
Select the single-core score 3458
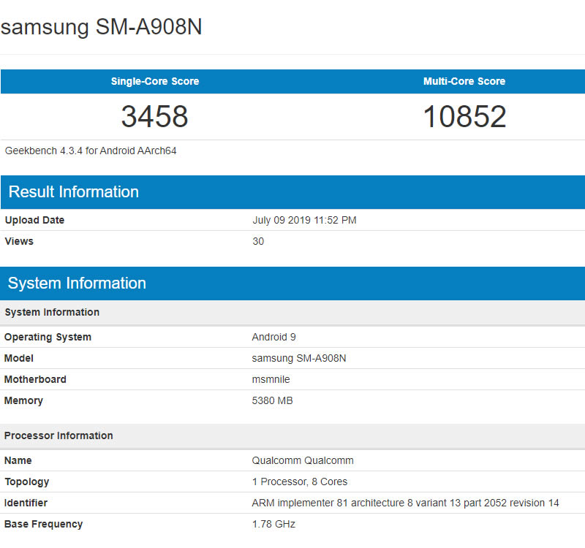click(x=154, y=117)
